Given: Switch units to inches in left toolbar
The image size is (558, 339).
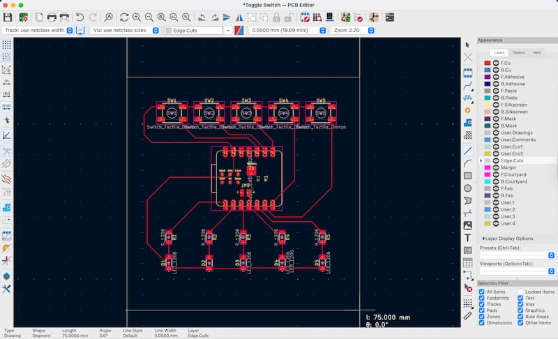Looking at the screenshot, I should [6, 81].
